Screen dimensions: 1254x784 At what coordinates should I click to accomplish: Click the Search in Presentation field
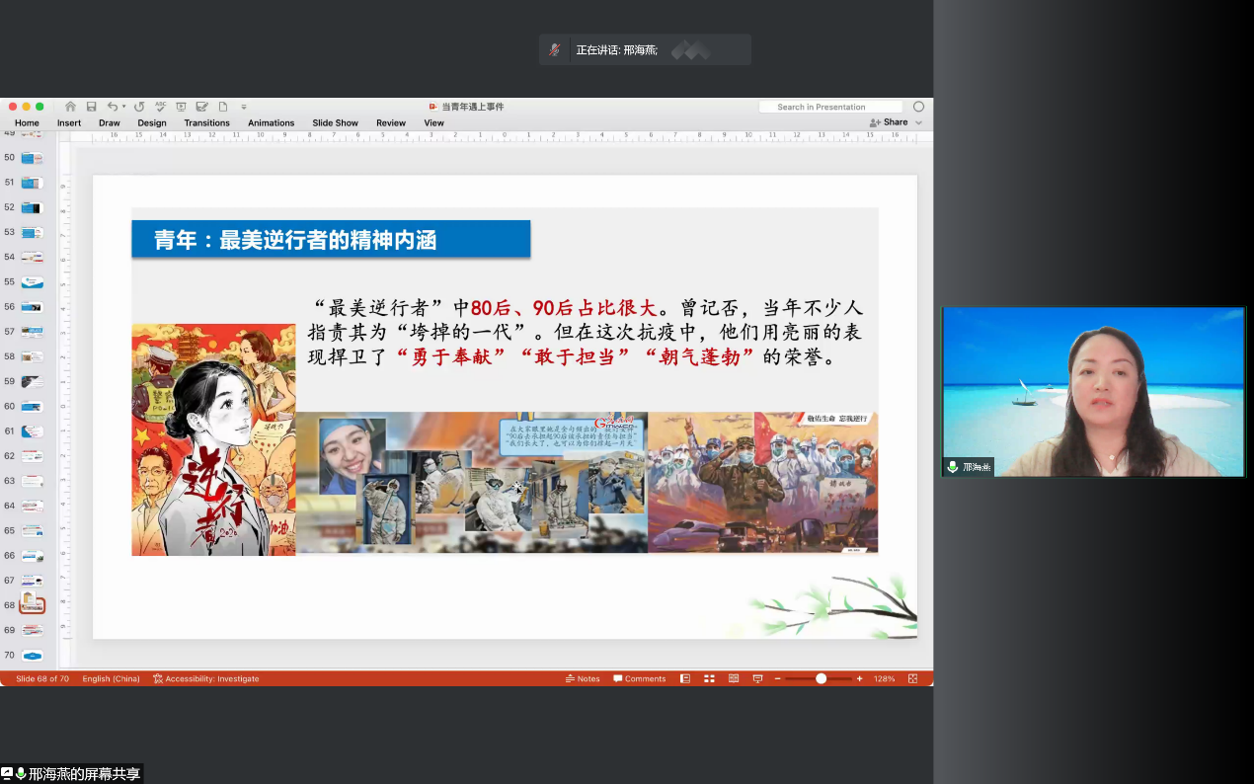pos(829,107)
